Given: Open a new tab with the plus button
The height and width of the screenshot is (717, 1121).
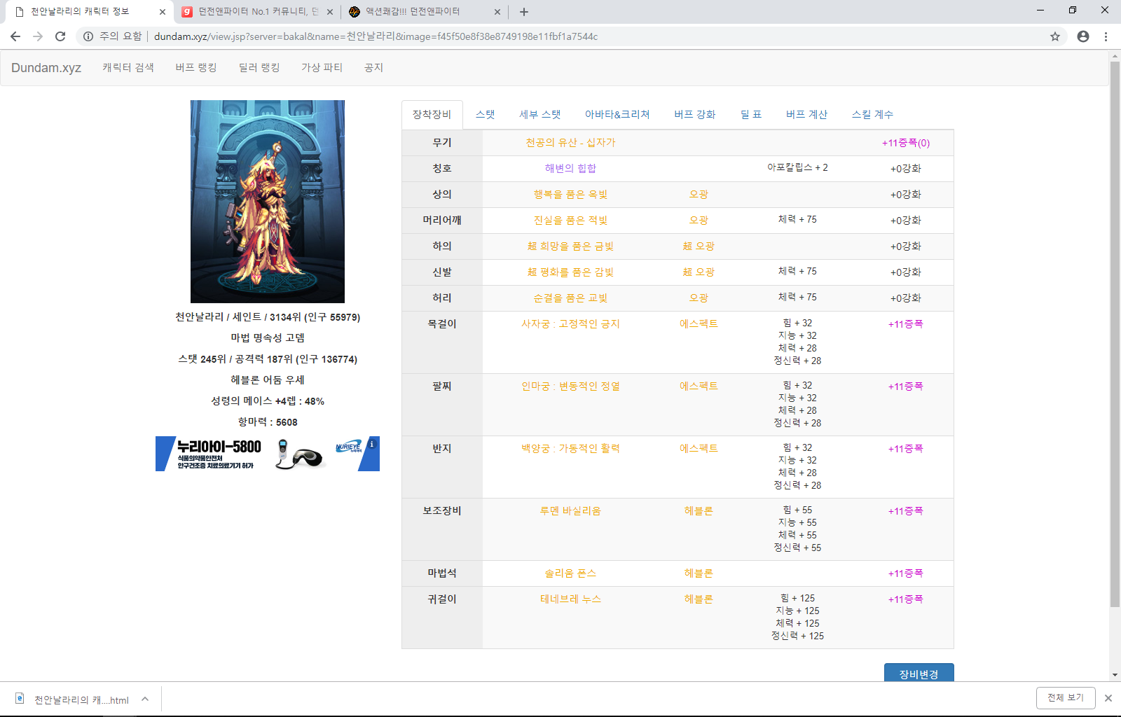Looking at the screenshot, I should [x=524, y=12].
